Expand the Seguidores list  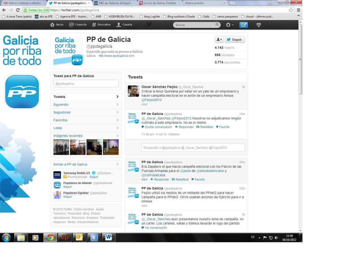coord(86,113)
